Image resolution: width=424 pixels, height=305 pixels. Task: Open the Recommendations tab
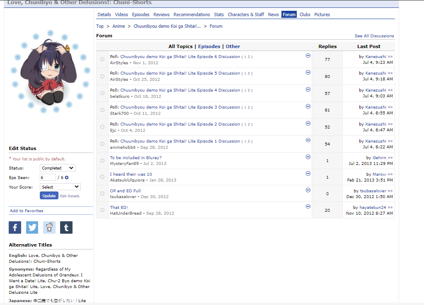(x=192, y=15)
